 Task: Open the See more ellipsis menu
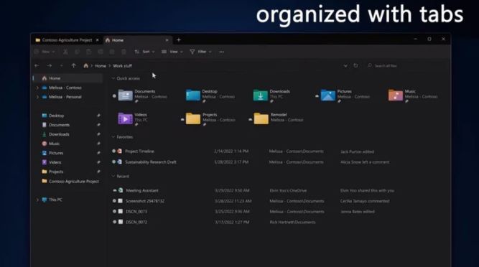[x=221, y=52]
